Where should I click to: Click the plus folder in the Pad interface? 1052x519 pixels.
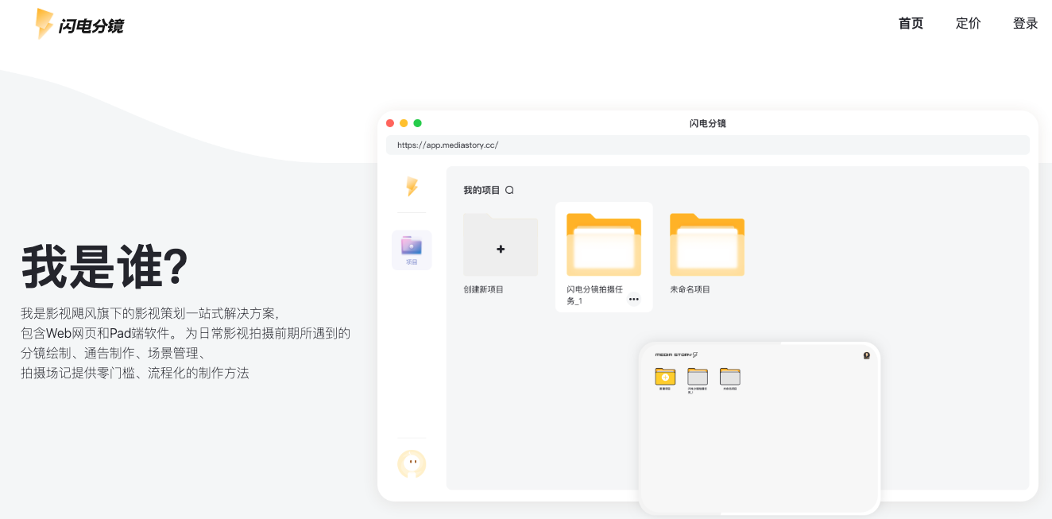(x=665, y=378)
